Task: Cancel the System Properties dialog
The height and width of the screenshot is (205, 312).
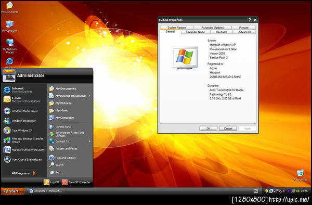Action: coord(228,129)
